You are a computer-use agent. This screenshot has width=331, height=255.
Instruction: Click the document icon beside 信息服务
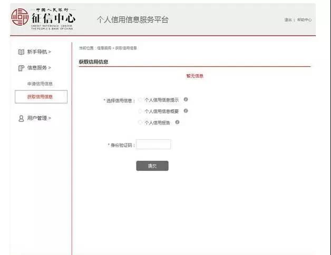[x=21, y=68]
